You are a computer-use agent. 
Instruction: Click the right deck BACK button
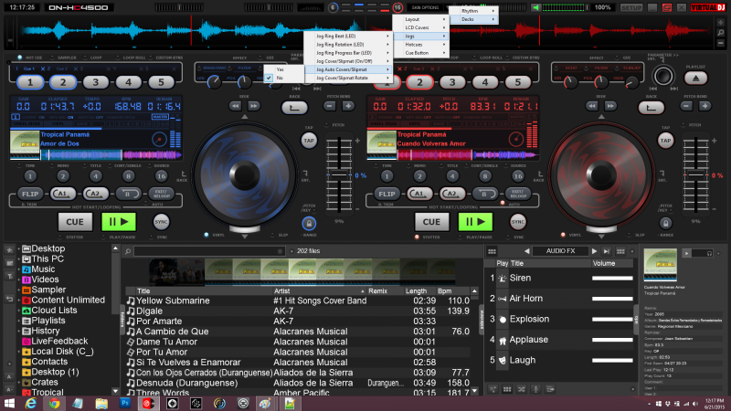tap(652, 108)
